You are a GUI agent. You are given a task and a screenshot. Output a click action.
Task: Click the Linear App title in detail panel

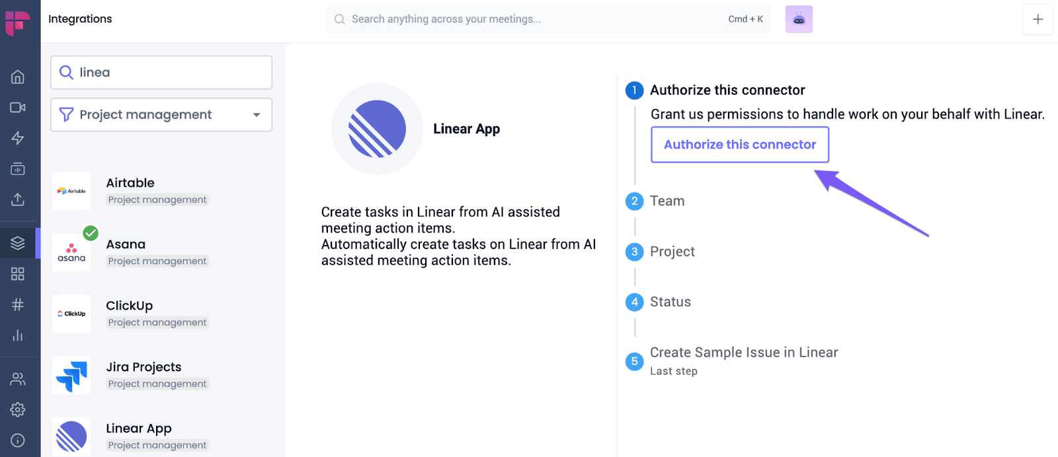(466, 129)
